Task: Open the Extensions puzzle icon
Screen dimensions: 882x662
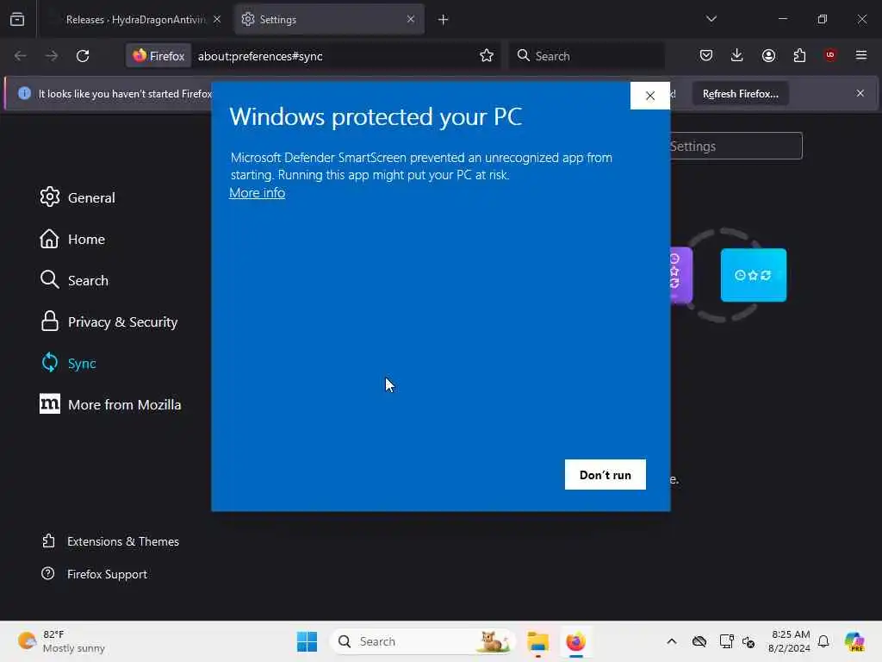Action: click(799, 55)
